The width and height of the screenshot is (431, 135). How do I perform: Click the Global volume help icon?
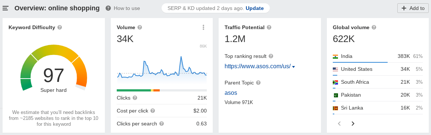click(374, 27)
